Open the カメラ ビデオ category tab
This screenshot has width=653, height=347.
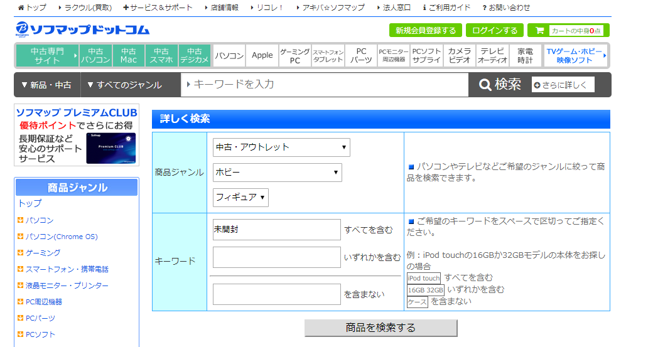pyautogui.click(x=460, y=55)
